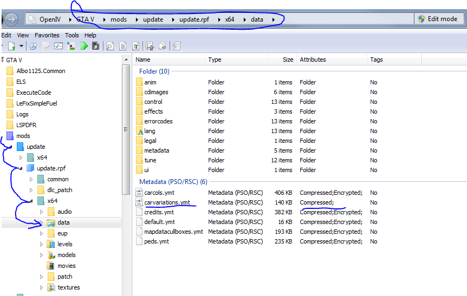Click the tree panel vertical scrollbar
Viewport: 467px width, 296px height.
pos(126,130)
